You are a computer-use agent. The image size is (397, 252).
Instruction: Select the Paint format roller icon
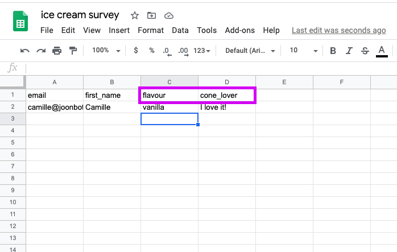click(x=73, y=51)
